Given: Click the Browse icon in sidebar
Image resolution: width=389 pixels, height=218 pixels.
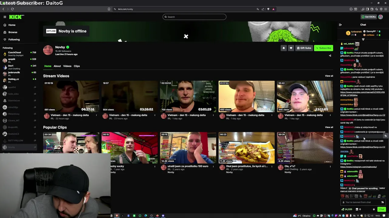Looking at the screenshot, I should point(5,32).
